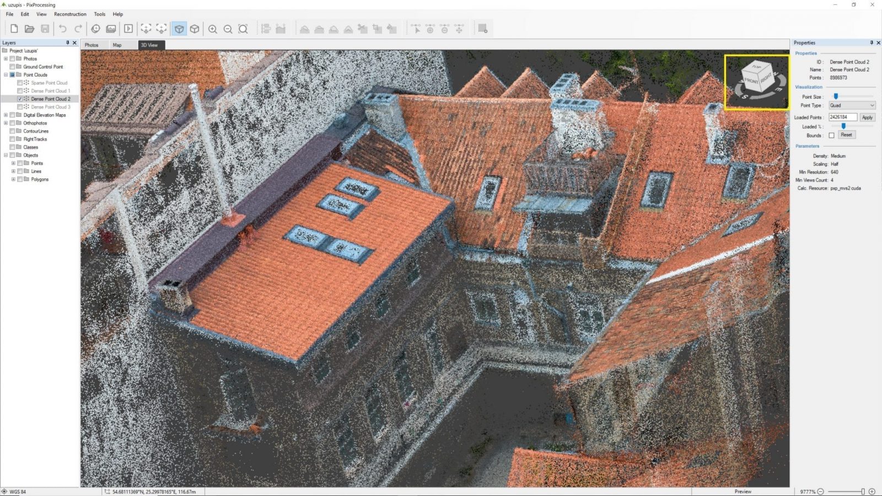Expand the Photos tree item
The height and width of the screenshot is (496, 882).
[6, 58]
